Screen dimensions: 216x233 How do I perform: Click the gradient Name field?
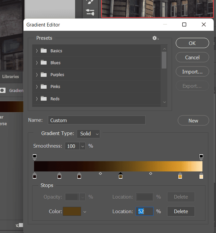pyautogui.click(x=97, y=120)
